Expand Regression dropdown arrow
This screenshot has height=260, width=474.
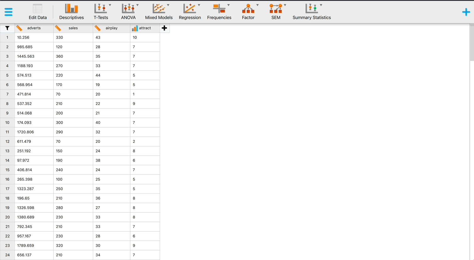point(199,5)
